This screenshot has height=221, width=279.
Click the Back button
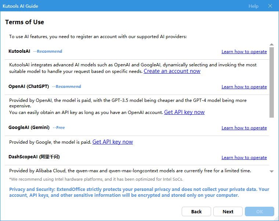coord(196,211)
